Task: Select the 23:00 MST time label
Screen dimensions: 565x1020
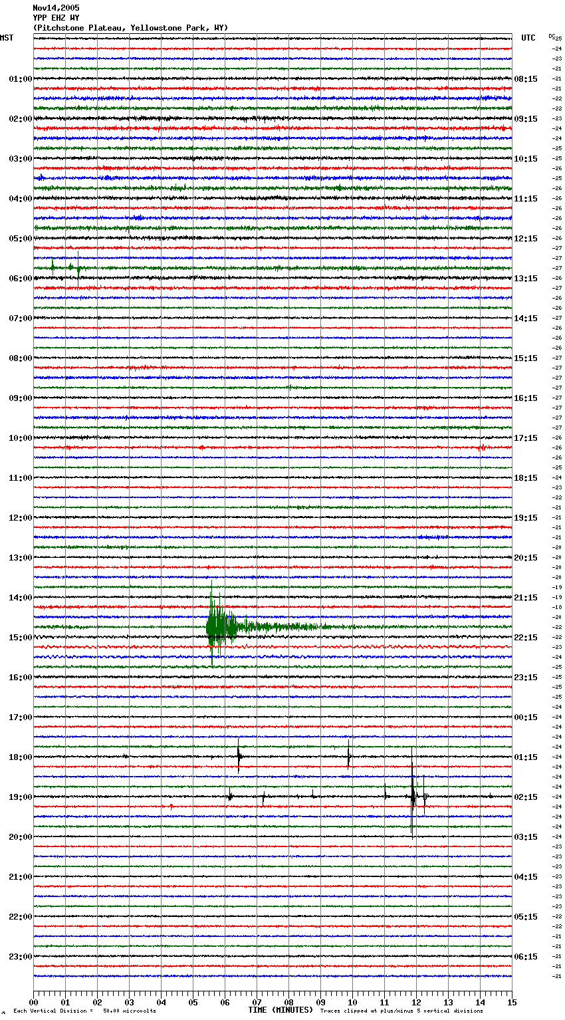Action: [x=21, y=957]
